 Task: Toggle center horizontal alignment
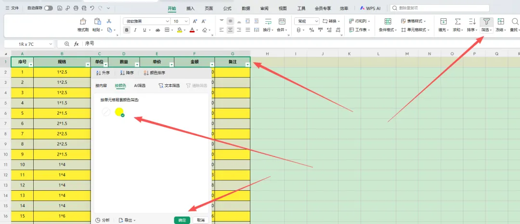pos(230,30)
